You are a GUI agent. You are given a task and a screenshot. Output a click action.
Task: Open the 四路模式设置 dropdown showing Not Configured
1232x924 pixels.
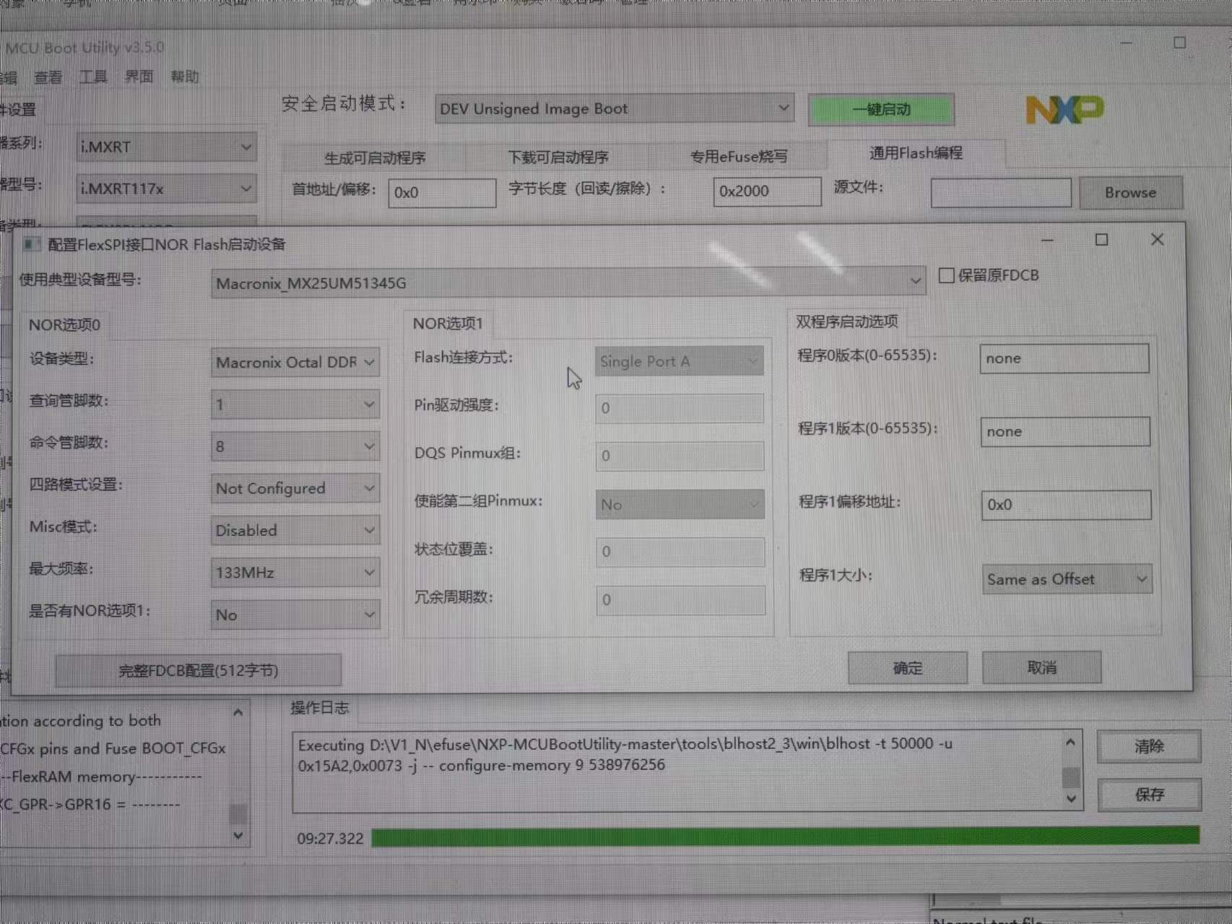point(369,488)
